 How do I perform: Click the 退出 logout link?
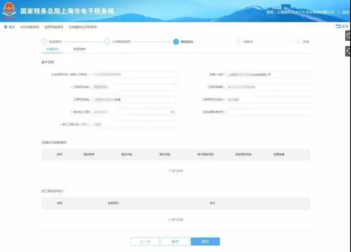click(x=346, y=12)
